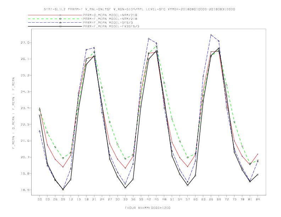Screen dimensions: 281x217
Task: Click x-axis tick label 12
Action: pyautogui.click(x=71, y=199)
